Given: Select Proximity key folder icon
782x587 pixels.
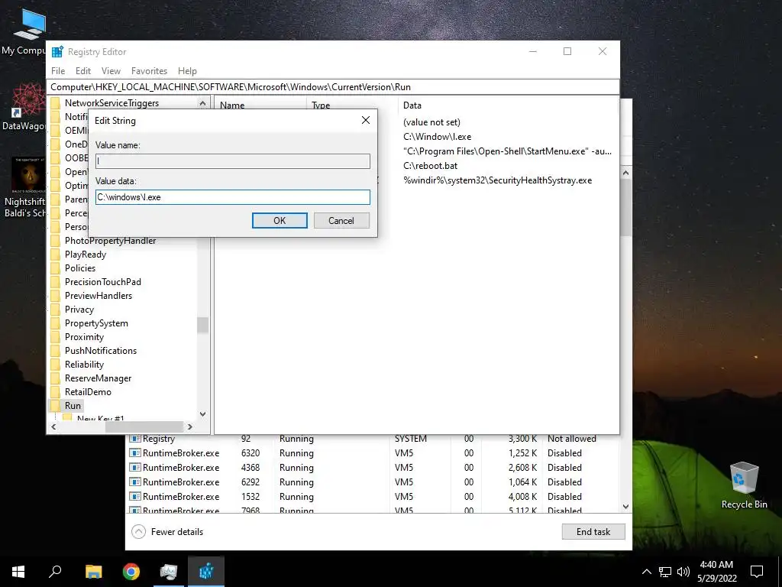Looking at the screenshot, I should [55, 337].
